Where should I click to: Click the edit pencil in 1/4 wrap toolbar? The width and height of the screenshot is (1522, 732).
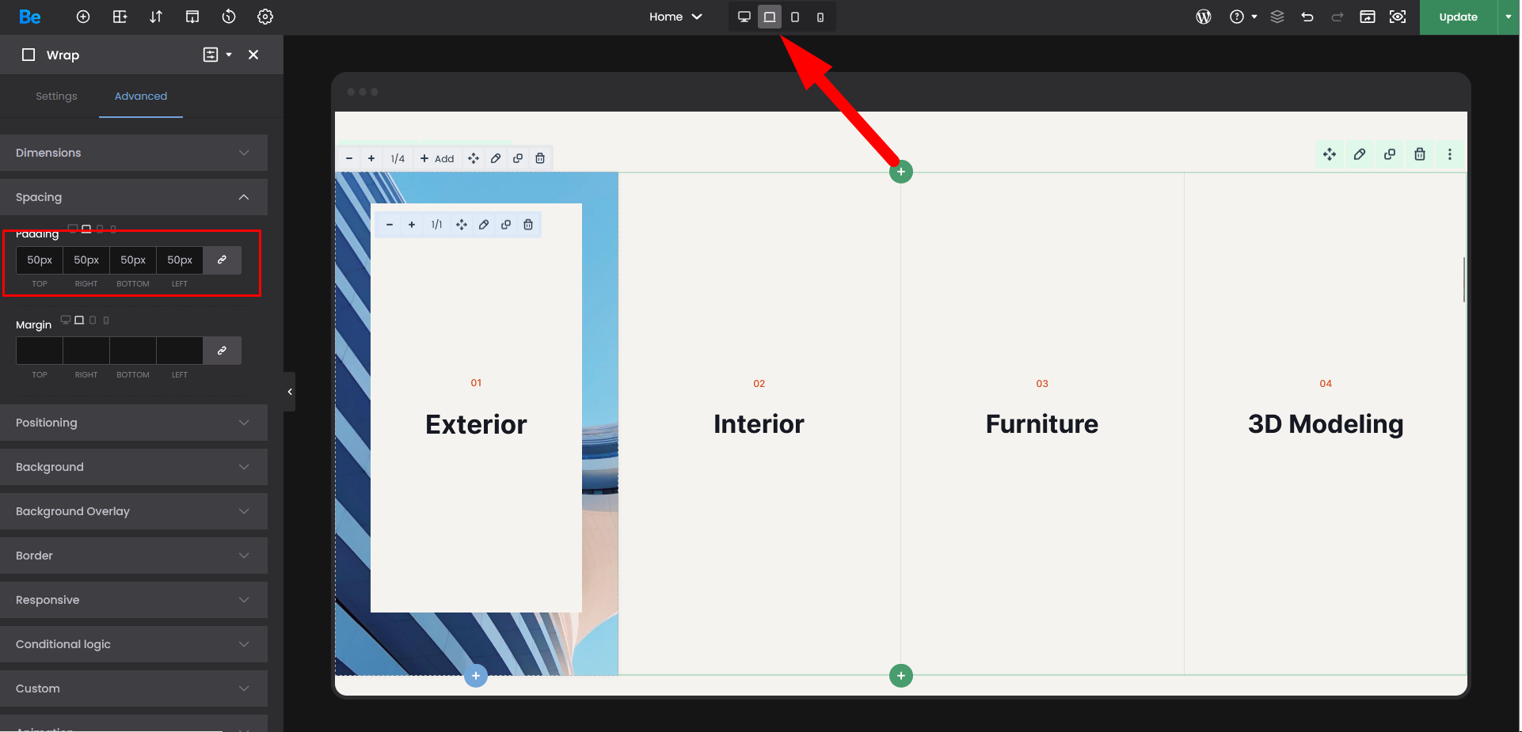coord(496,158)
